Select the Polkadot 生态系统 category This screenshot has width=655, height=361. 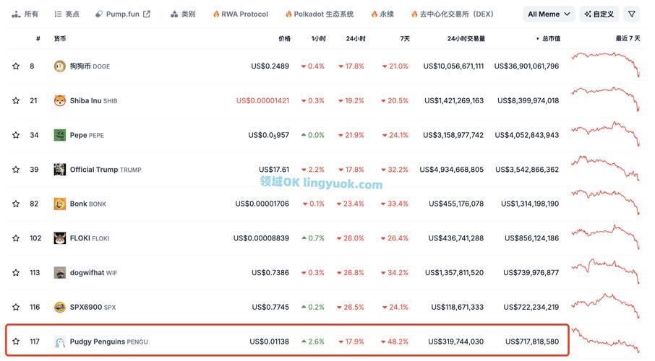coord(319,14)
